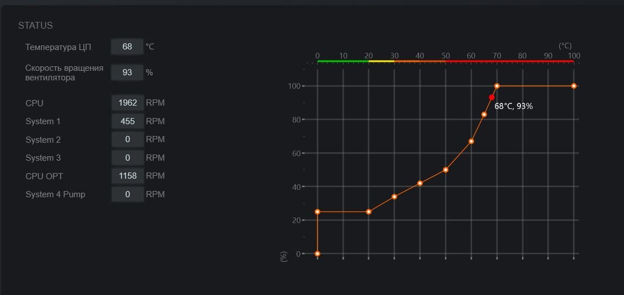The image size is (624, 295).
Task: Click the green segment of the temperature color bar
Action: [x=342, y=61]
